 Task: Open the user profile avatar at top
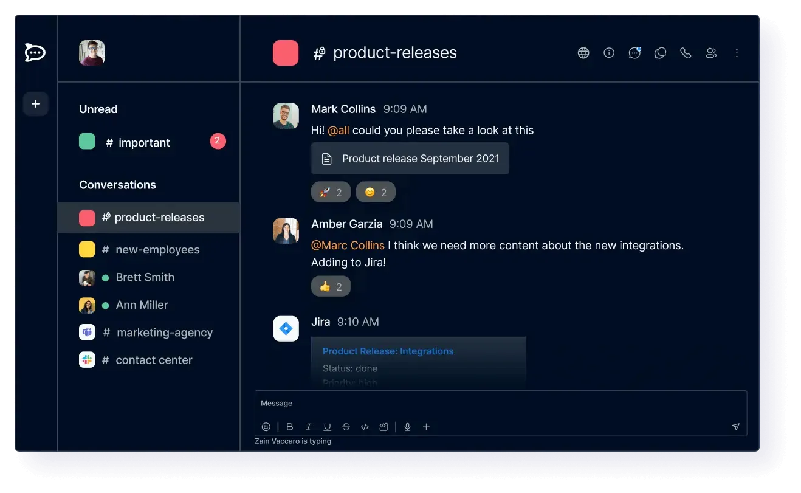(x=92, y=53)
